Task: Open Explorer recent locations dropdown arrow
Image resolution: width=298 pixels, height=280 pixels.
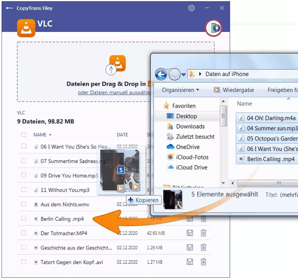Action: [184, 75]
